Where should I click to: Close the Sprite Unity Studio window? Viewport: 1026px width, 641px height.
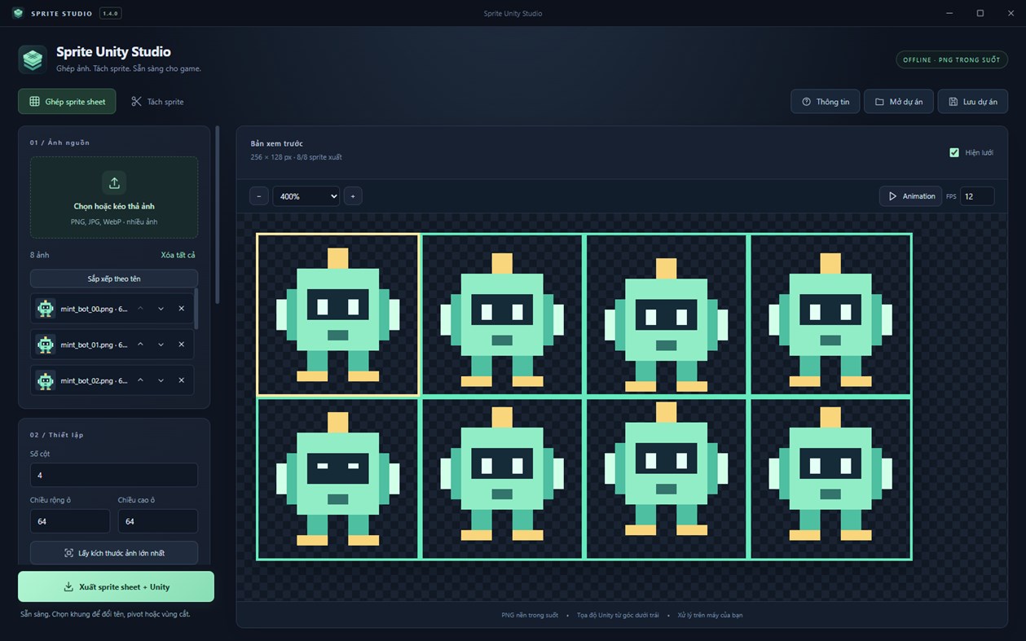point(1011,13)
